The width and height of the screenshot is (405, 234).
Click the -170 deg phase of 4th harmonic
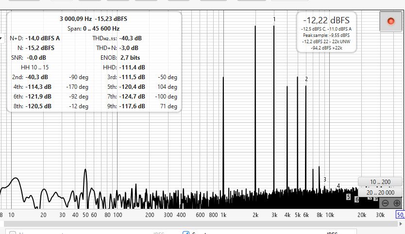point(77,87)
